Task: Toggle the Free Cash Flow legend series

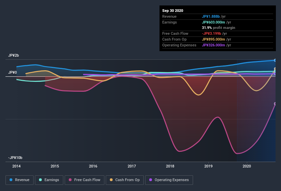Action: click(85, 180)
